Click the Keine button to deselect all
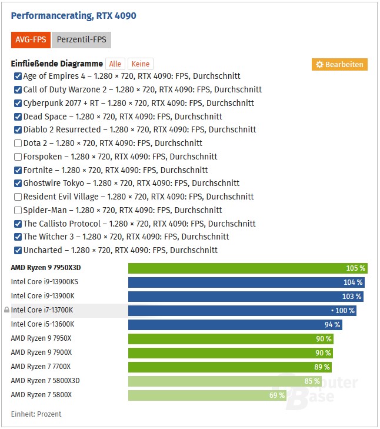Screen dimensions: 380x429 (141, 64)
